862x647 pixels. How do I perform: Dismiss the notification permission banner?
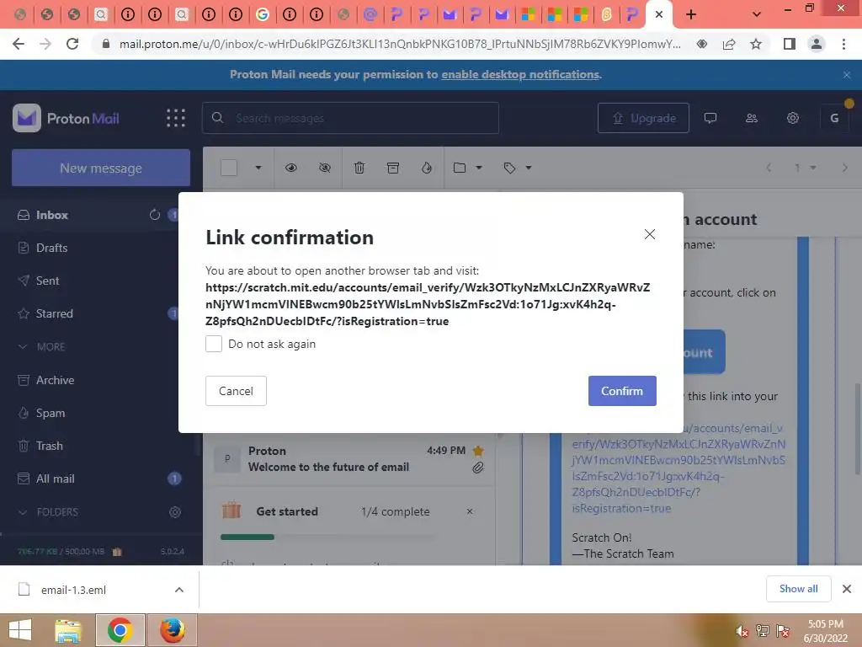point(847,75)
